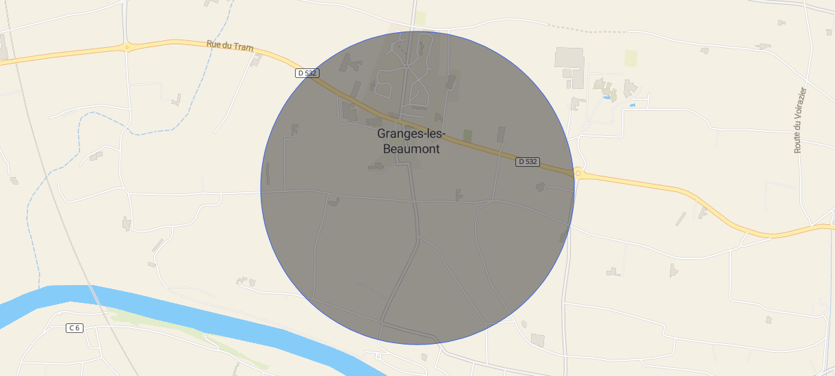Click the road junction below the Granges-les-Beaumont label
Viewport: 835px width, 376px height.
coord(415,202)
